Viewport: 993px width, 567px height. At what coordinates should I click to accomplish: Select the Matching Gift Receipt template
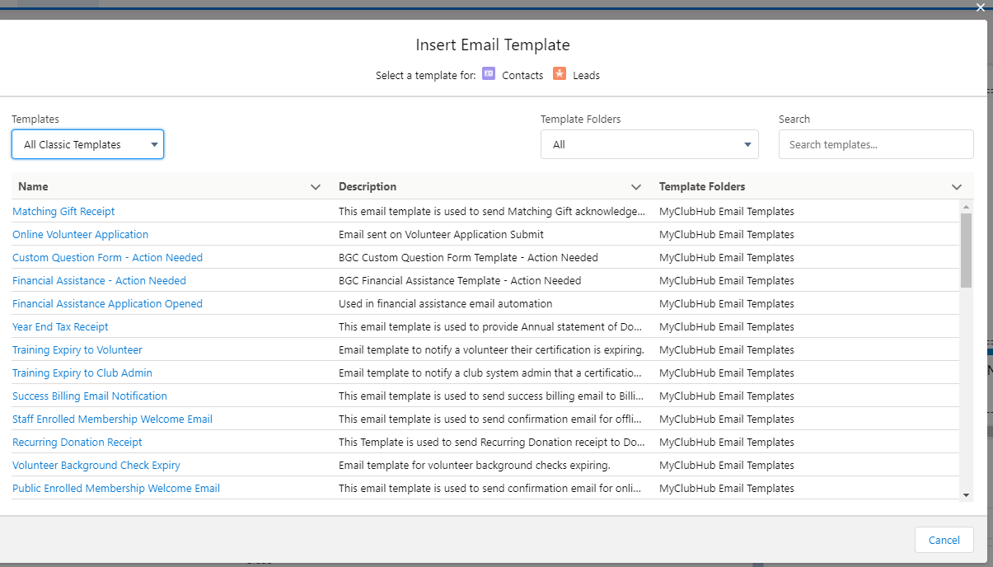click(63, 212)
